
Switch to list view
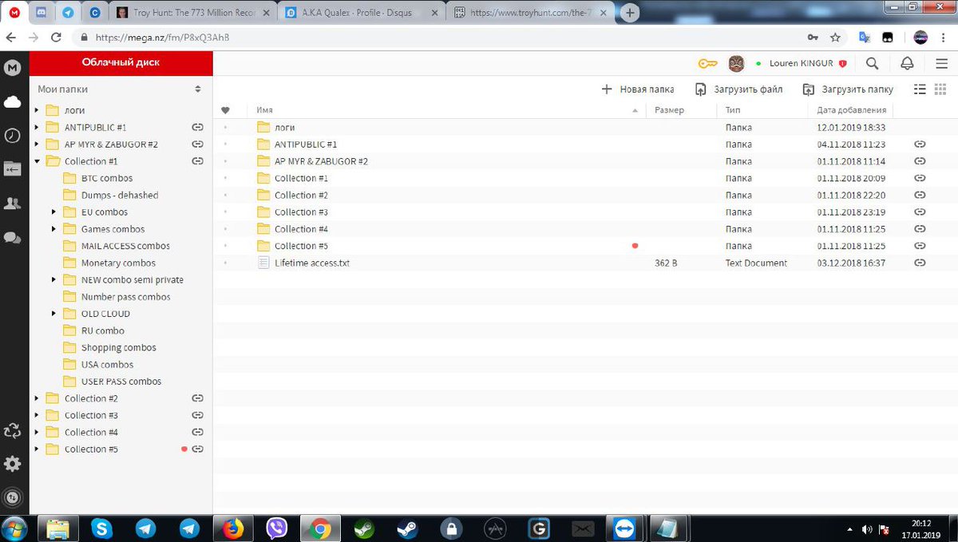click(x=920, y=89)
